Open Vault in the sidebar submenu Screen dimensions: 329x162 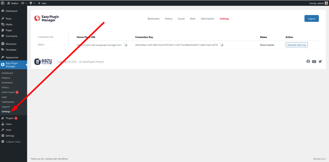tap(4, 97)
